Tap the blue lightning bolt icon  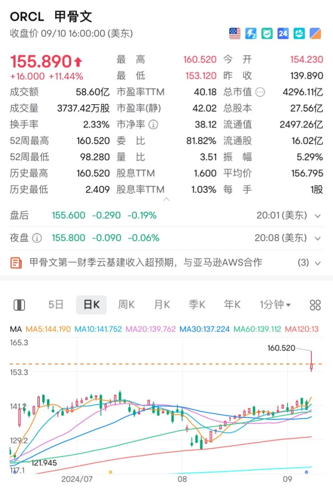point(251,33)
